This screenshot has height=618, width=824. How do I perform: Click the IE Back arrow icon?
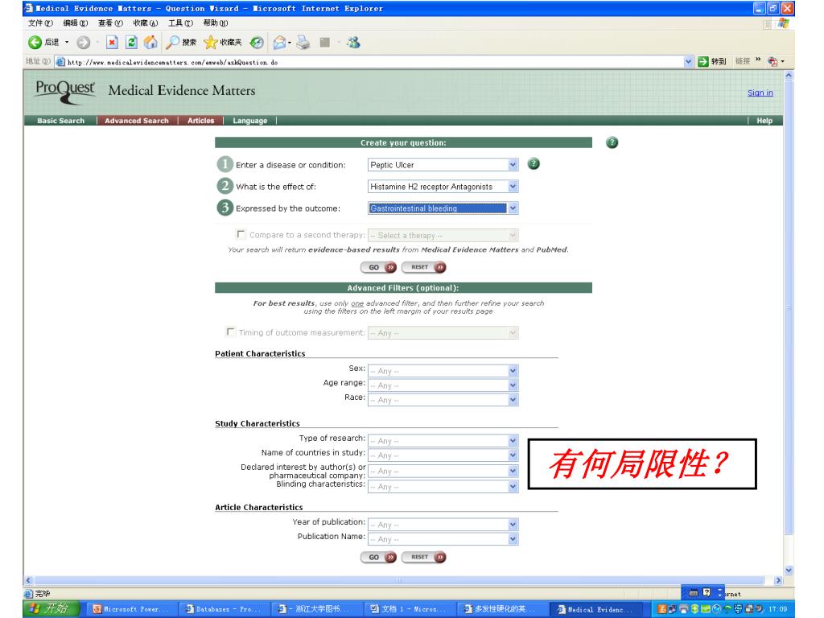click(35, 43)
